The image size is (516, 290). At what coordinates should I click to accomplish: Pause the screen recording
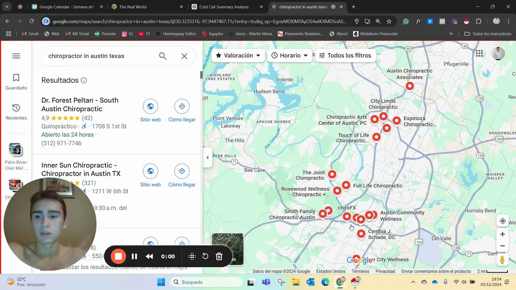click(134, 256)
